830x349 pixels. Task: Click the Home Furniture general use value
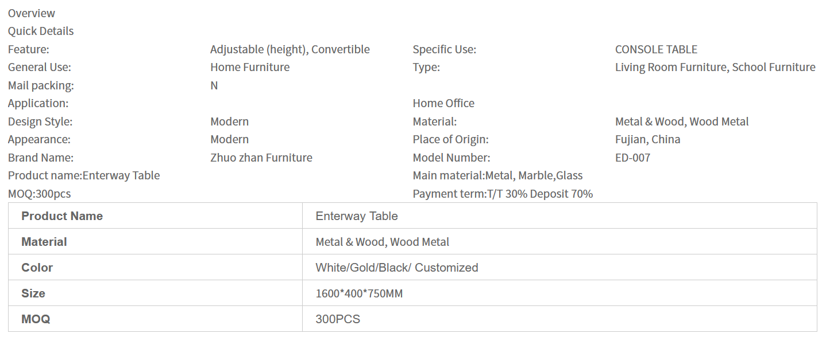(x=250, y=67)
